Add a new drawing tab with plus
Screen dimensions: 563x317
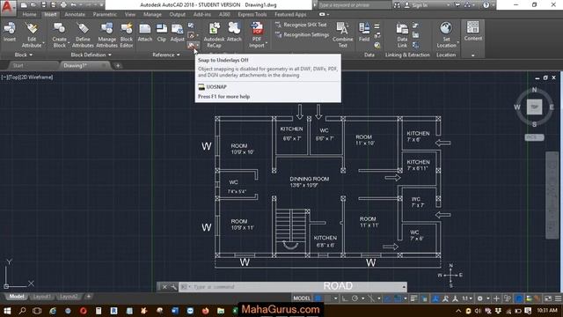[118, 65]
